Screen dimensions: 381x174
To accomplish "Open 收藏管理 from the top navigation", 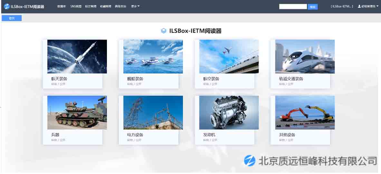I will click(x=105, y=6).
